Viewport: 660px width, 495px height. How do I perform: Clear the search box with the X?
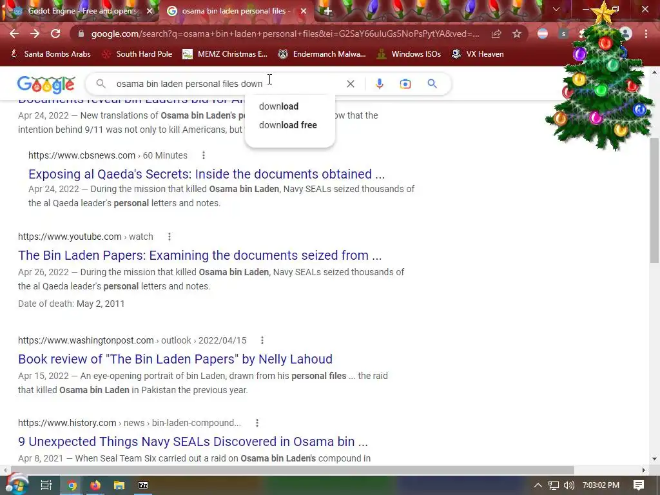point(350,84)
